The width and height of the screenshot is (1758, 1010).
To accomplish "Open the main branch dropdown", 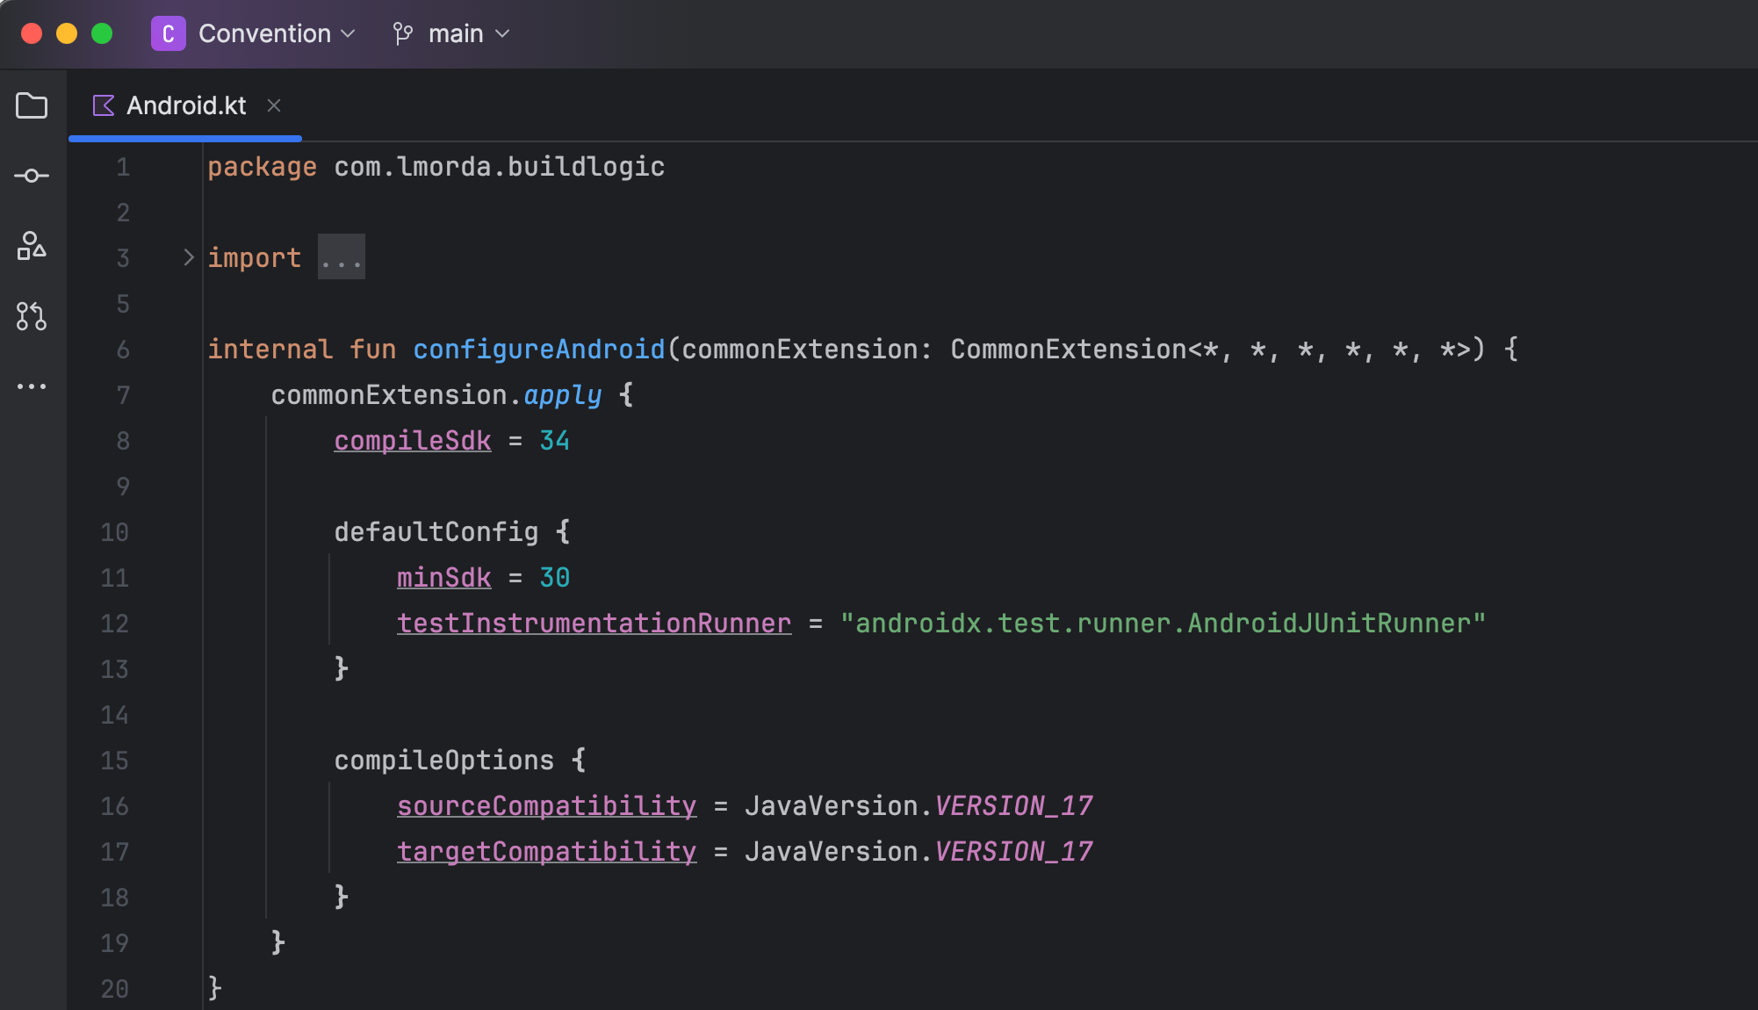I will tap(468, 33).
